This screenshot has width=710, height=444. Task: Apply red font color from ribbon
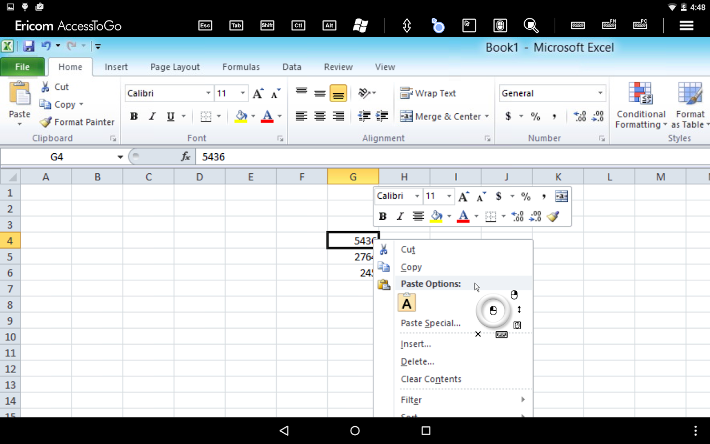267,117
